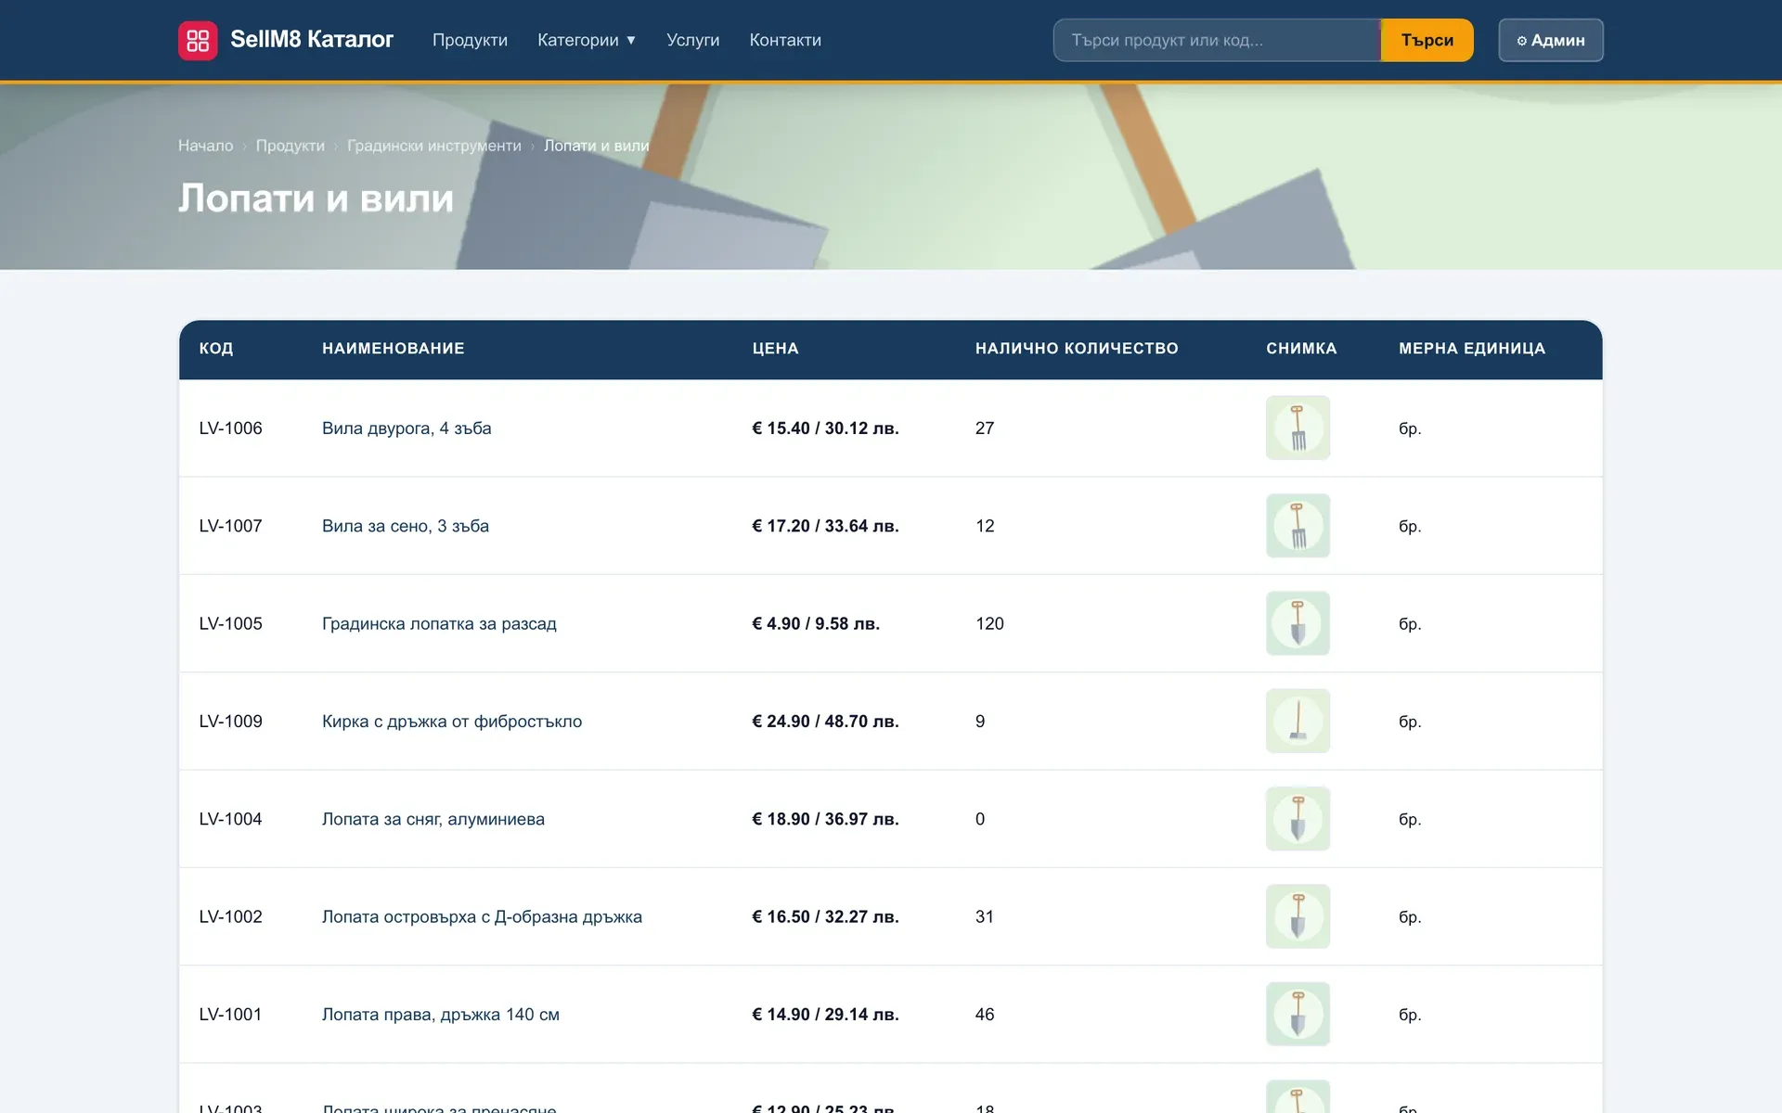Viewport: 1782px width, 1113px height.
Task: Select price € 4.90 / 9.58 лв.
Action: (x=816, y=623)
